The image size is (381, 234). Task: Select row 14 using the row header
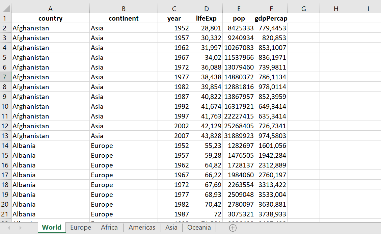point(6,146)
